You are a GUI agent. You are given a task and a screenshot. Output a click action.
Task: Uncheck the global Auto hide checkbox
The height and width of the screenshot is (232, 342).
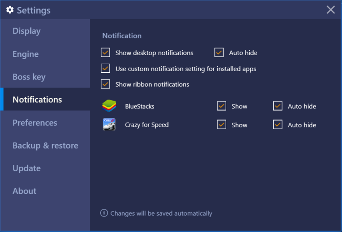click(x=219, y=53)
